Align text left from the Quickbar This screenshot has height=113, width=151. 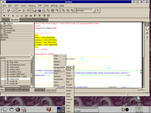(x=35, y=16)
